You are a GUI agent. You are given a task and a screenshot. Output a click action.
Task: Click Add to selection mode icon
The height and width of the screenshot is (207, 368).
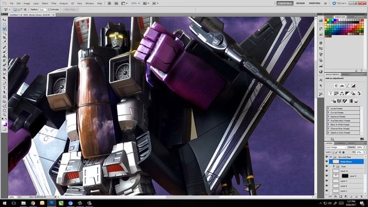(x=18, y=10)
